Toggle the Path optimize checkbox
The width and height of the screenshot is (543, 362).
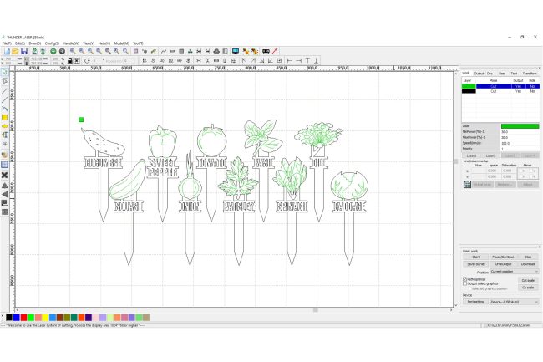point(464,279)
